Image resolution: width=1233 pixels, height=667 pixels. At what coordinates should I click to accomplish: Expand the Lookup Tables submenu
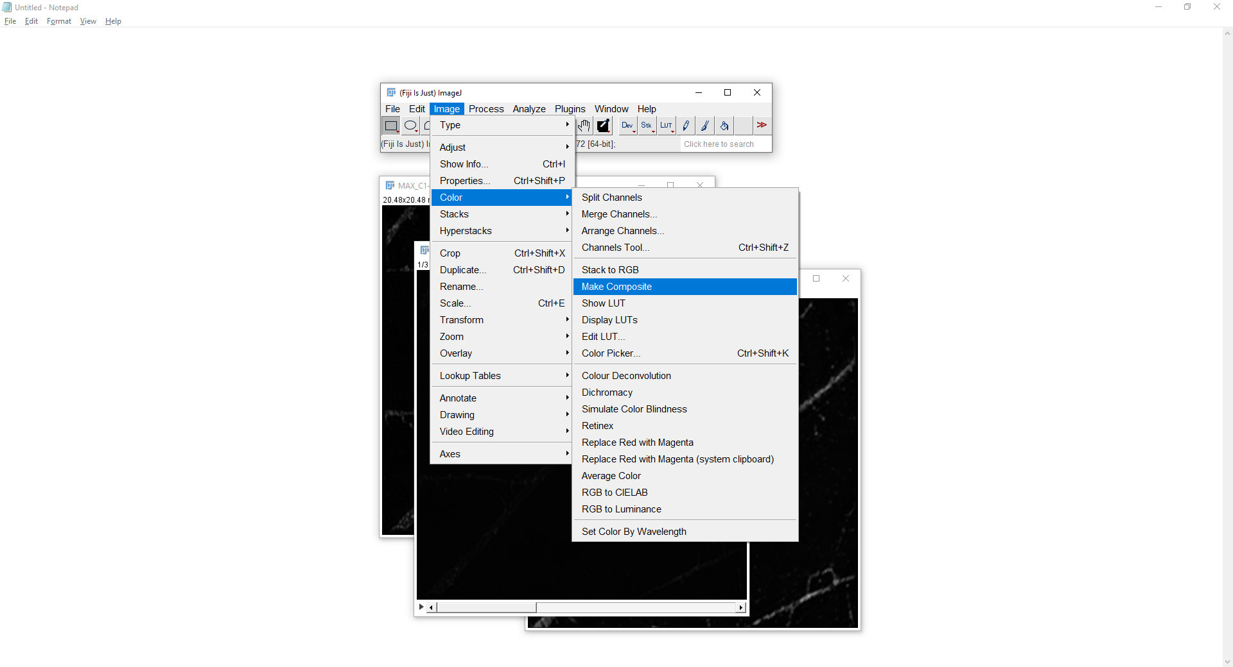pyautogui.click(x=502, y=376)
